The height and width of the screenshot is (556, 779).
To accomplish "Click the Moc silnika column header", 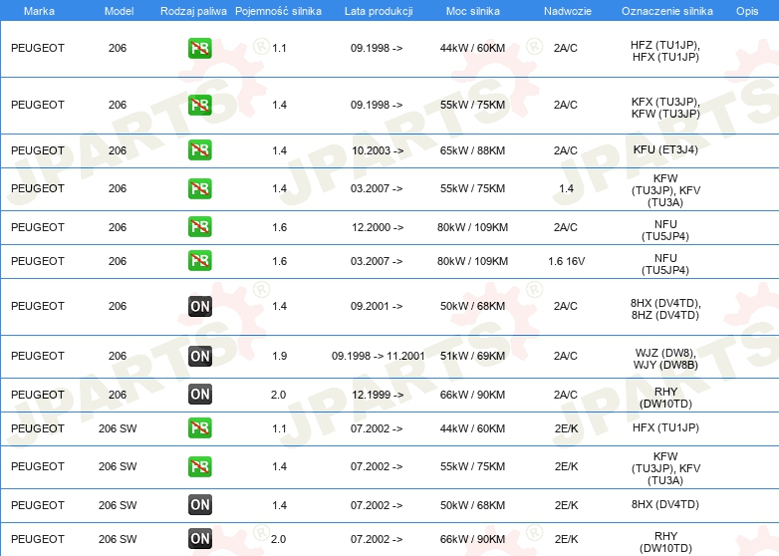I will (x=473, y=10).
